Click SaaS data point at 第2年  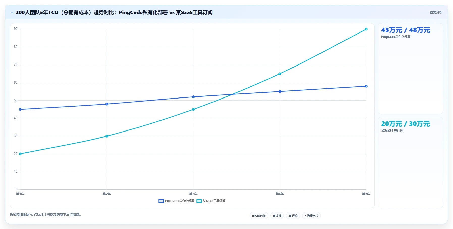click(107, 136)
